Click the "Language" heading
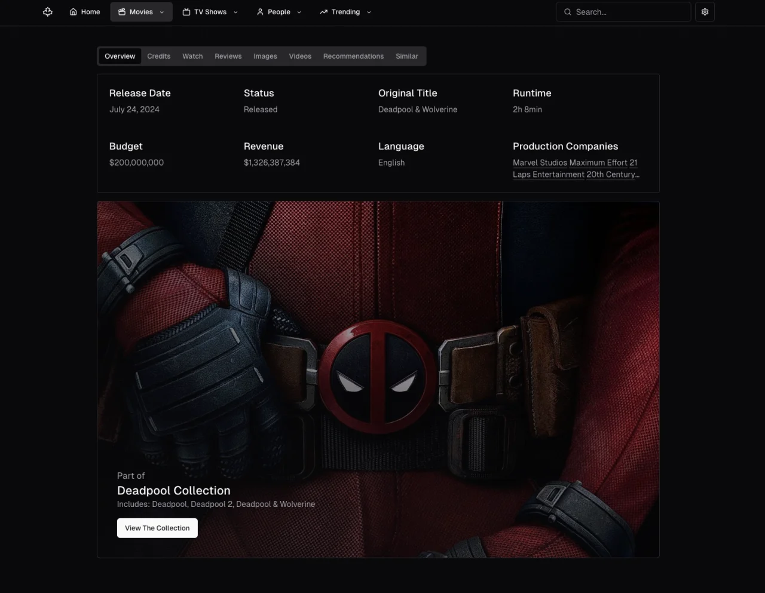Screen dimensions: 765x593 (401, 146)
